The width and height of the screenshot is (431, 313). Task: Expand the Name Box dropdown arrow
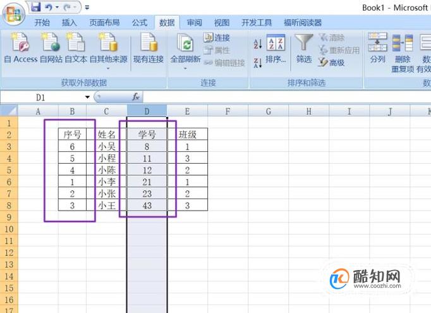87,97
